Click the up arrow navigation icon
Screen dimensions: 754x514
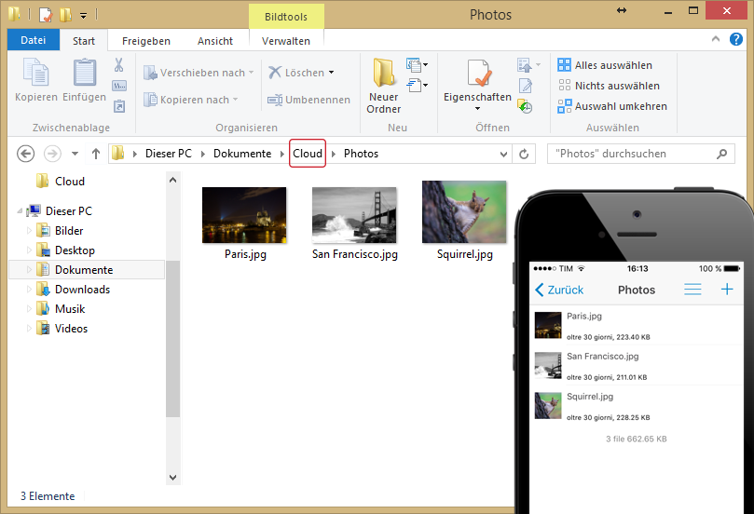point(95,154)
